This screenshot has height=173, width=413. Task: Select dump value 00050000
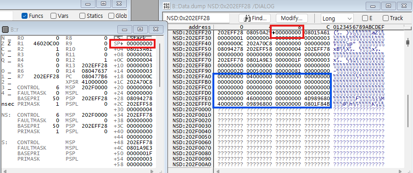tap(259, 71)
